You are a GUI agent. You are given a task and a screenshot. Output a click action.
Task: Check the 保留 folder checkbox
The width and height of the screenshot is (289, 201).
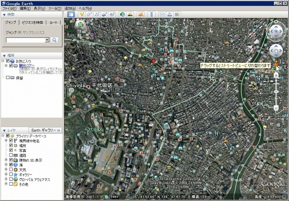8,77
